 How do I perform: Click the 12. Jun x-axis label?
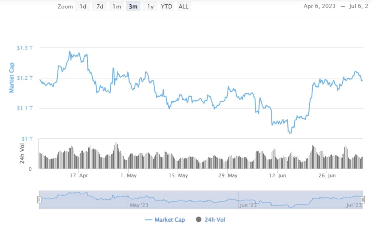click(278, 176)
